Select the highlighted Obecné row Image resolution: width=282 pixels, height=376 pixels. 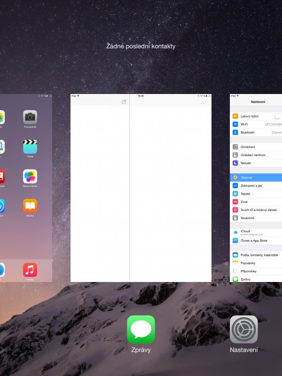click(x=256, y=178)
